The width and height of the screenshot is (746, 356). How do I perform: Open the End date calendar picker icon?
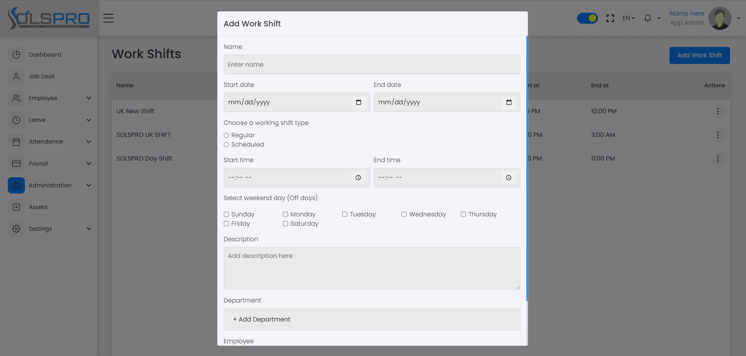509,102
